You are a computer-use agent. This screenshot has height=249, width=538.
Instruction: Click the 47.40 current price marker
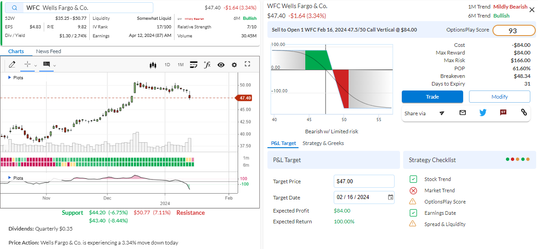coord(244,98)
